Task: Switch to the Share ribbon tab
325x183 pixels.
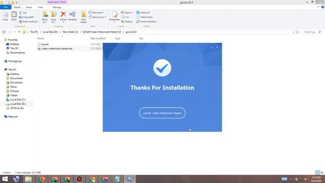Action: click(x=29, y=7)
